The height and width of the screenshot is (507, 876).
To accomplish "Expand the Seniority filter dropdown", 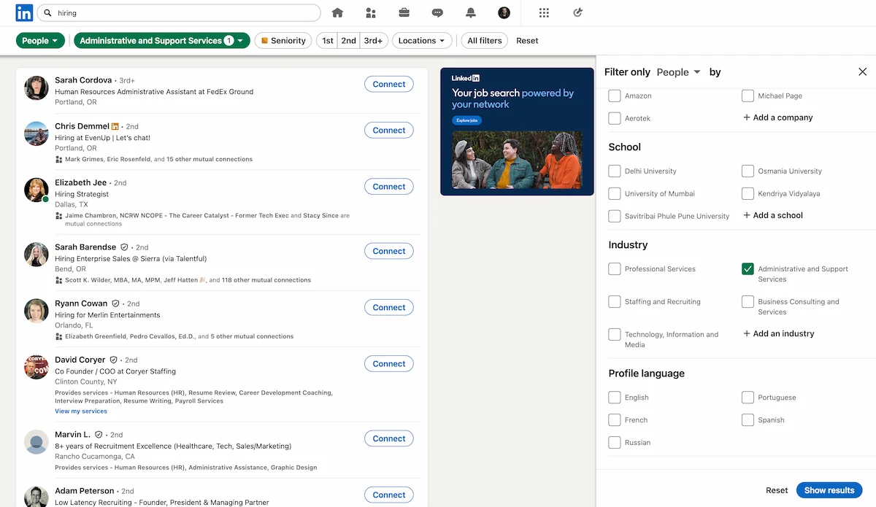I will pos(283,40).
